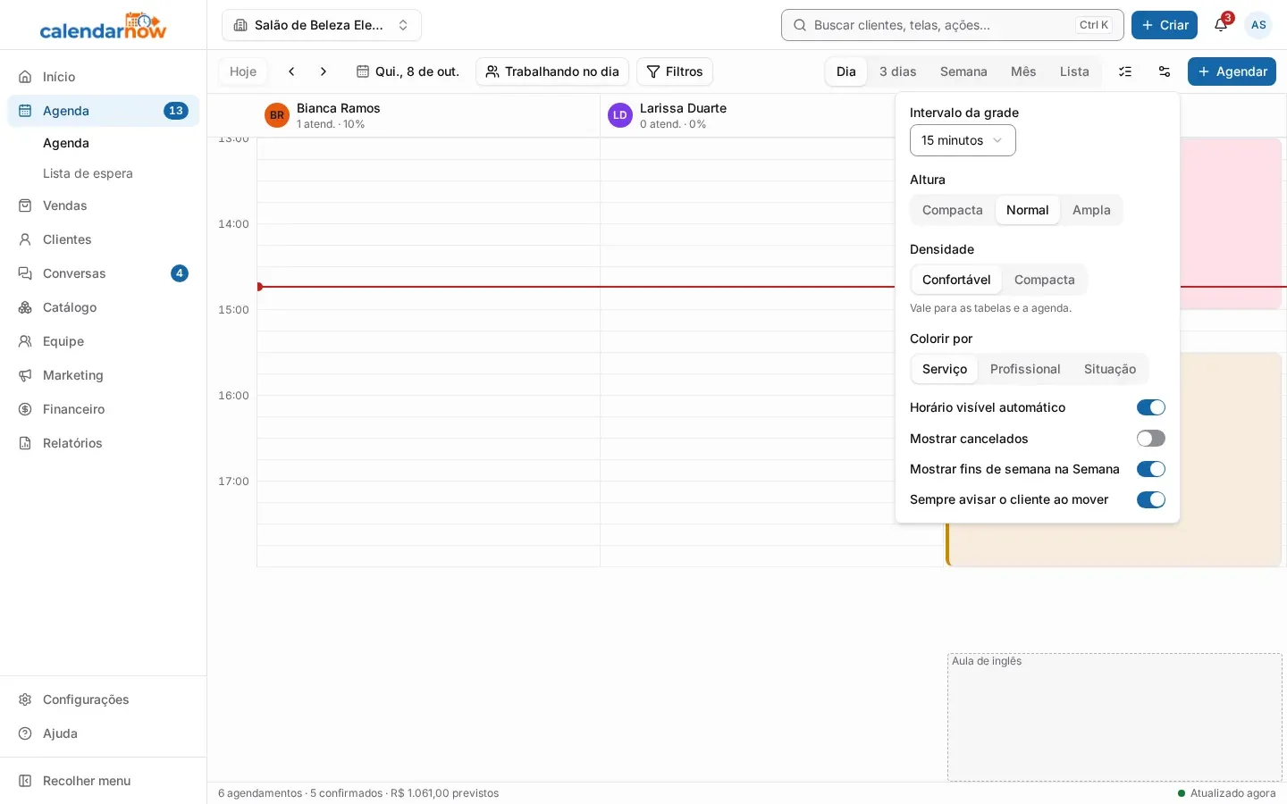Image resolution: width=1287 pixels, height=804 pixels.
Task: Color appointments by Situação
Action: [1110, 369]
